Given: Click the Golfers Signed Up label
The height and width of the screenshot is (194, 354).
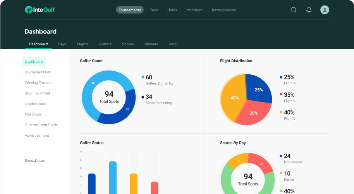Looking at the screenshot, I should [160, 84].
